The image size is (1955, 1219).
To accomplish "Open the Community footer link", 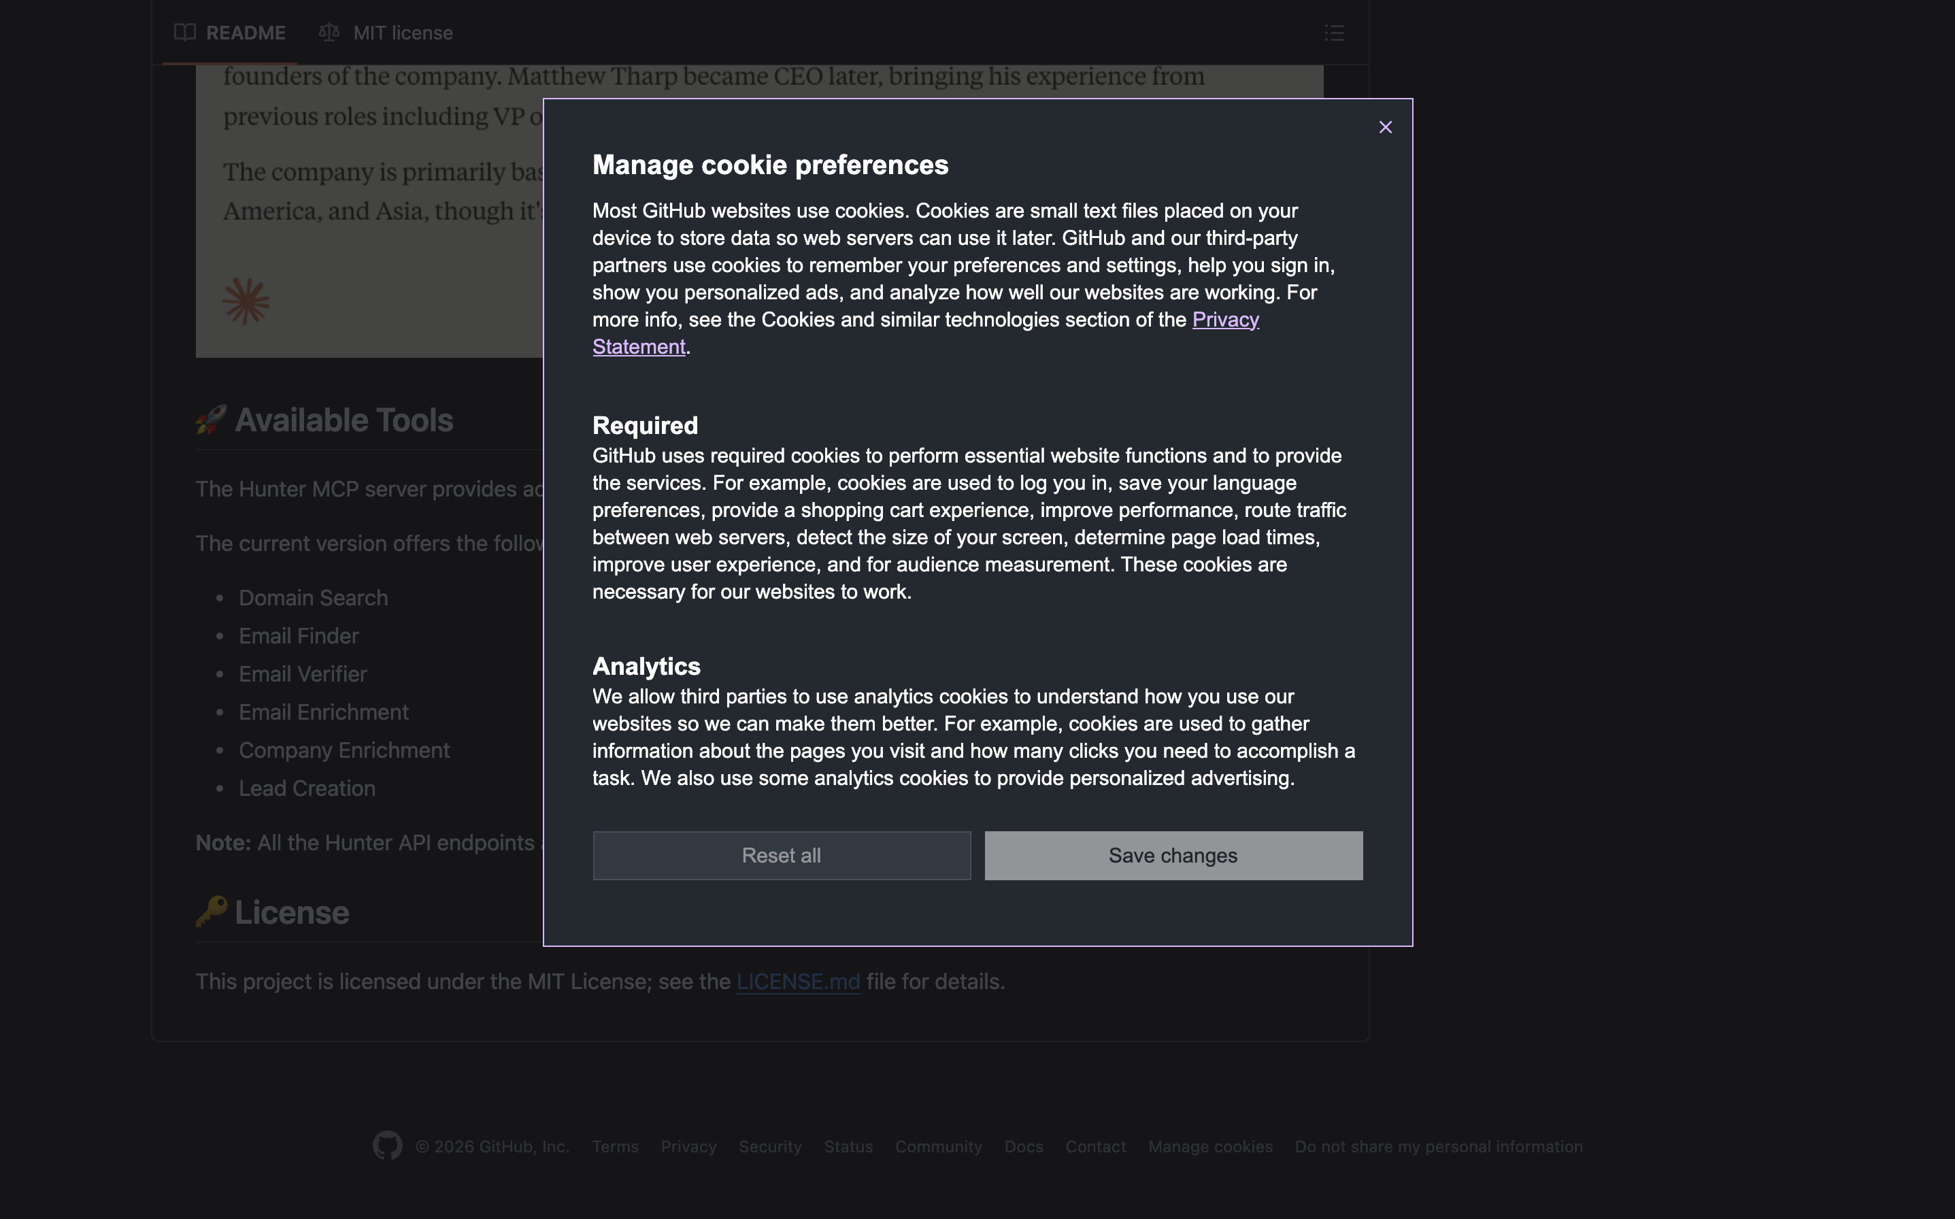I will click(x=937, y=1146).
